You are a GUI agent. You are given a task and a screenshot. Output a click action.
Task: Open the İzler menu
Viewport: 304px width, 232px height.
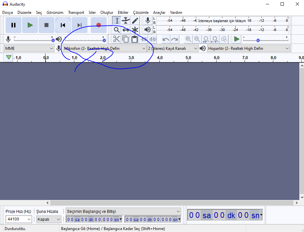point(92,13)
